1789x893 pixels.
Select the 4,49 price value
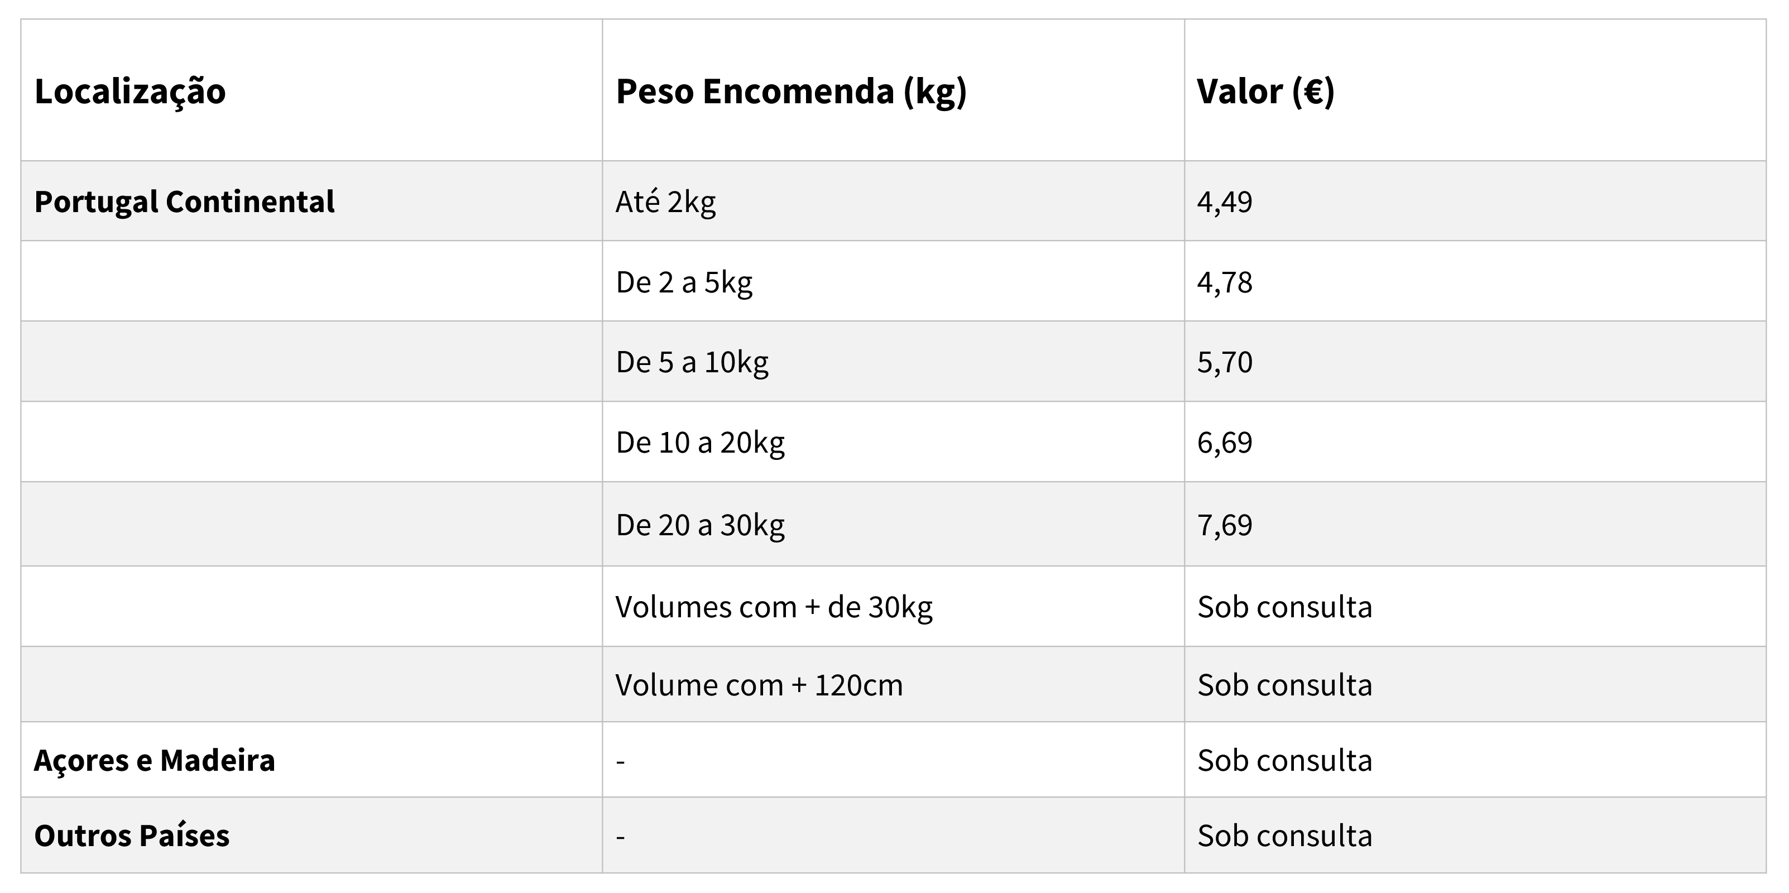(x=1224, y=202)
